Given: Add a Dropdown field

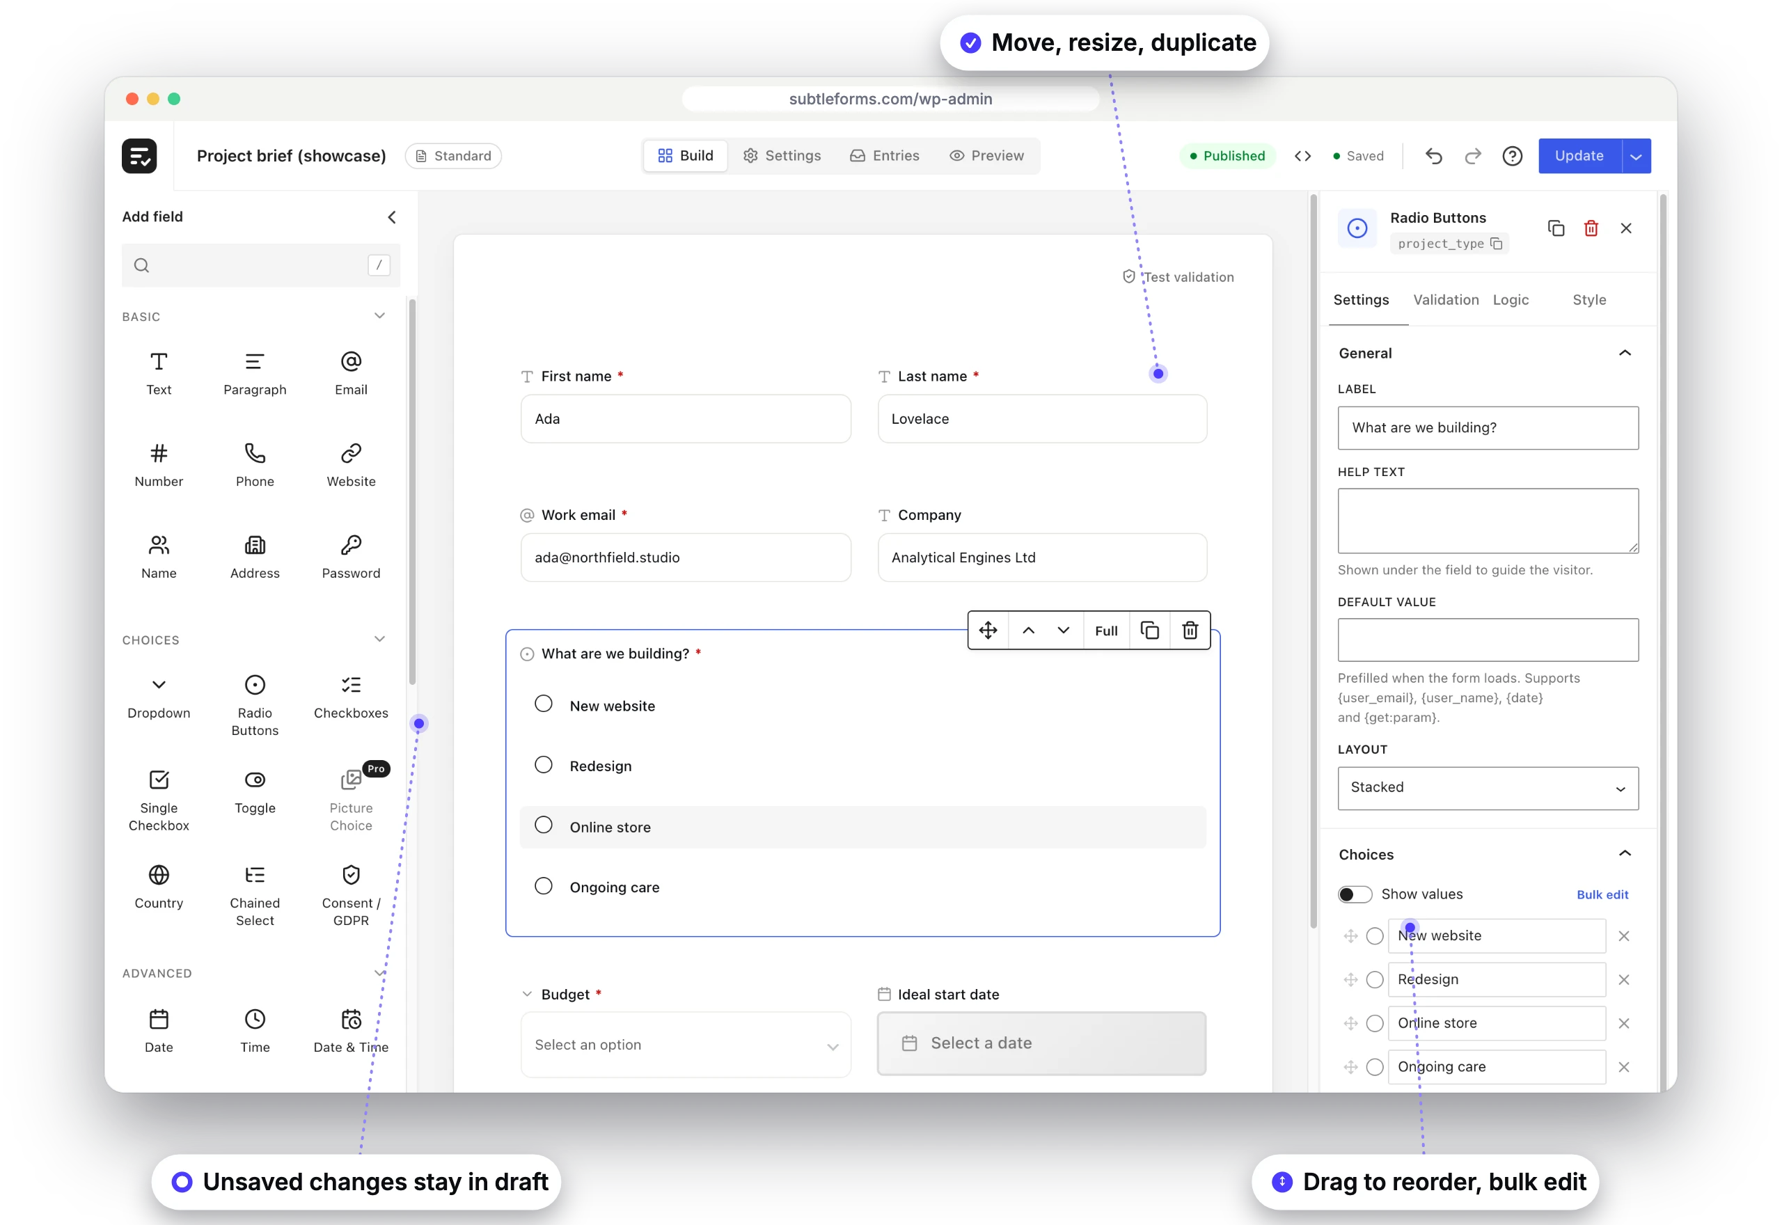Looking at the screenshot, I should coord(159,697).
